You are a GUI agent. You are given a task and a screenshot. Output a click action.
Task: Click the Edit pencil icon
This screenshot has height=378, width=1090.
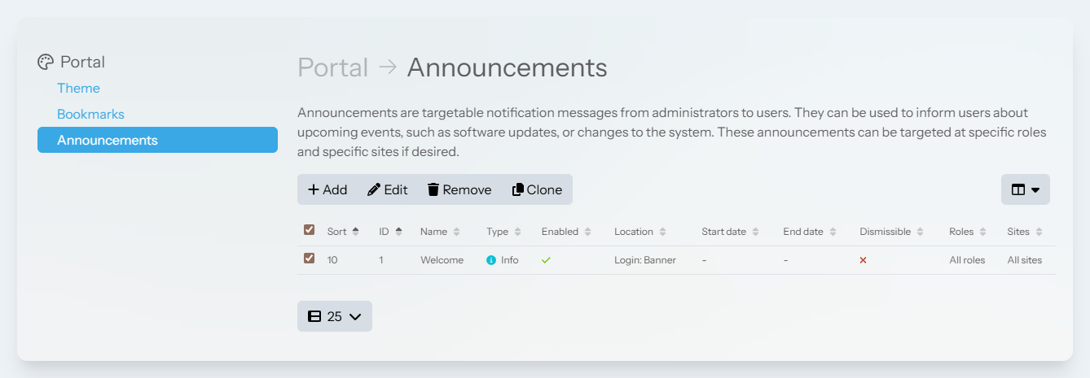[374, 189]
